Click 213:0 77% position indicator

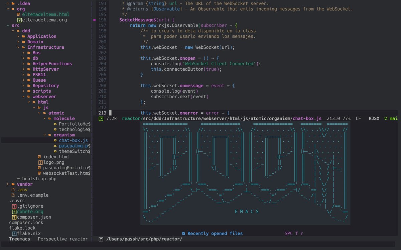339,118
